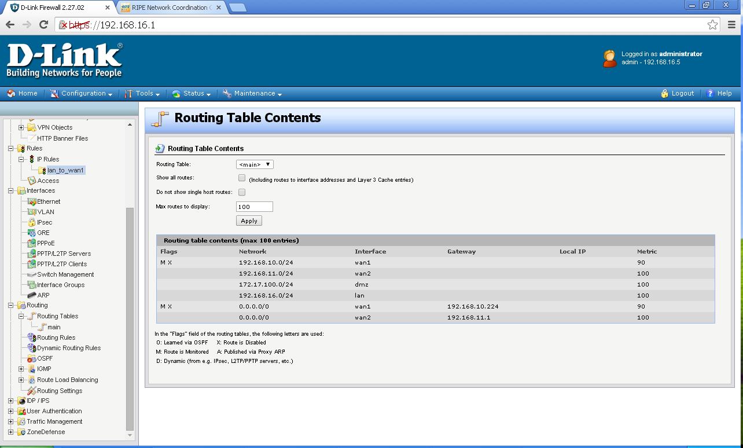Check Do not show single host routes

tap(242, 192)
